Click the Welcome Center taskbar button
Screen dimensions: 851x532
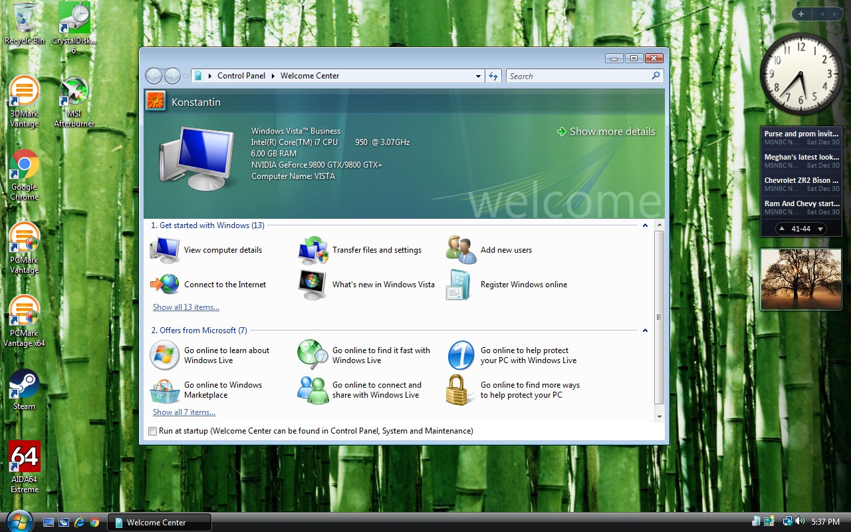(x=160, y=523)
